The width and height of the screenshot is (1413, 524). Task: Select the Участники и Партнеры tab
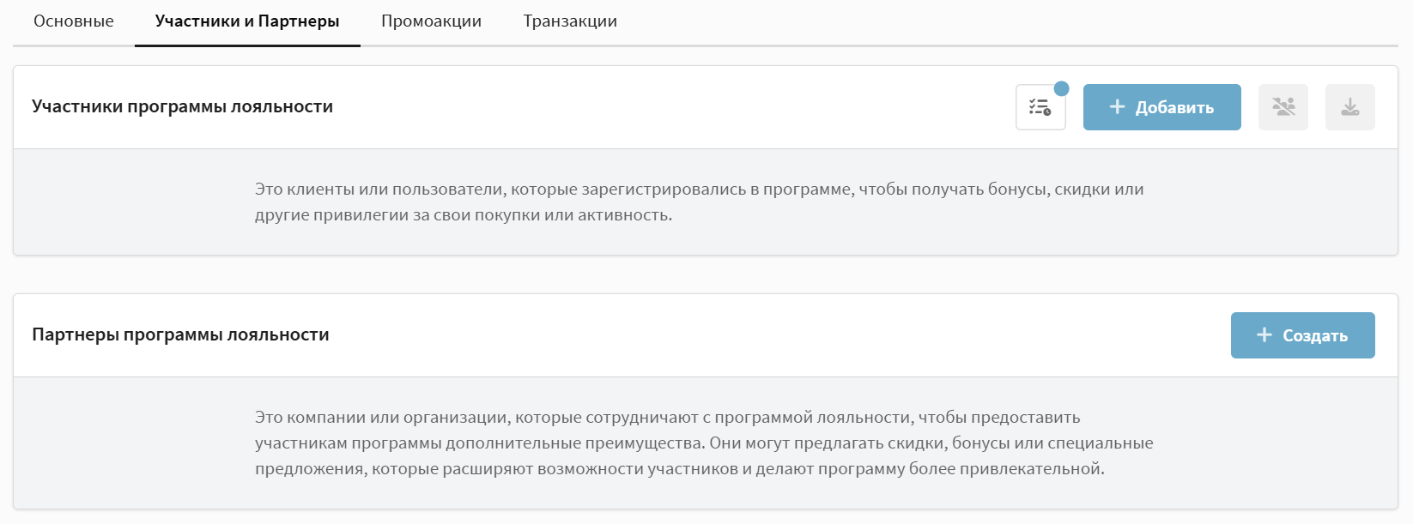[247, 21]
